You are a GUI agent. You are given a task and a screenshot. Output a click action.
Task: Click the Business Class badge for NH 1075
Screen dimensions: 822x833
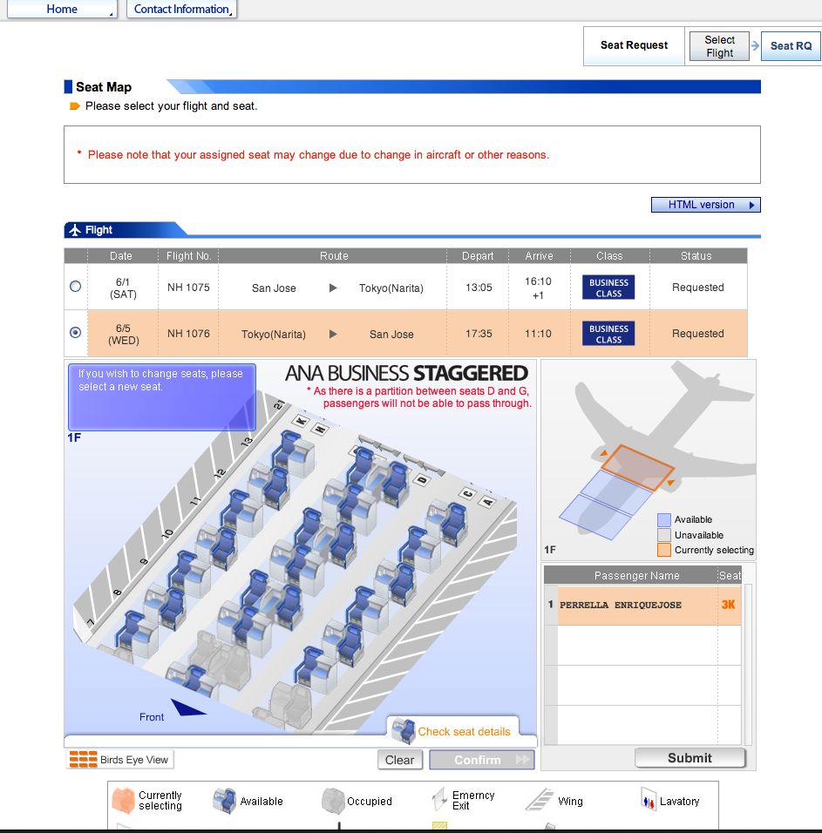coord(608,288)
